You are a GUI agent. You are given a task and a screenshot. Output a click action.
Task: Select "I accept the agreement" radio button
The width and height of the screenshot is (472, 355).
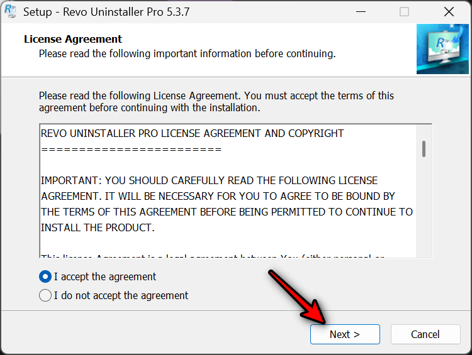click(45, 276)
